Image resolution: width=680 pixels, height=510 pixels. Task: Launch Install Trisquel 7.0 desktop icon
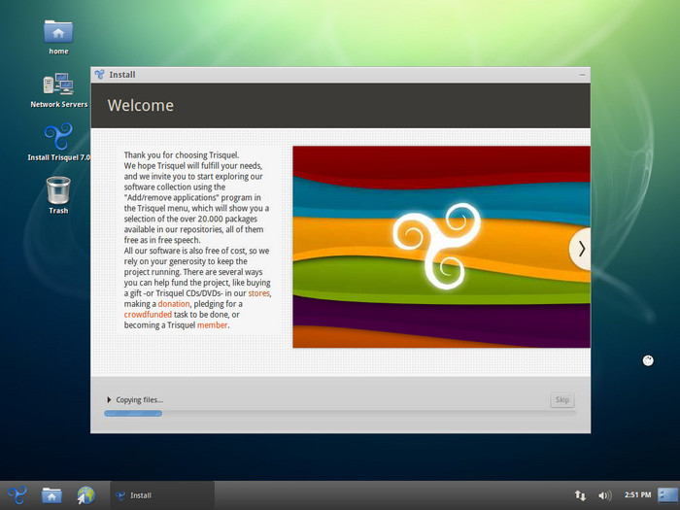tap(58, 142)
